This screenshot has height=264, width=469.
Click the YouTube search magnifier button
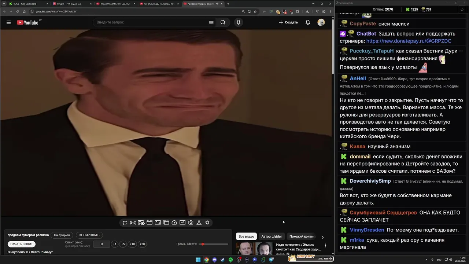(223, 22)
